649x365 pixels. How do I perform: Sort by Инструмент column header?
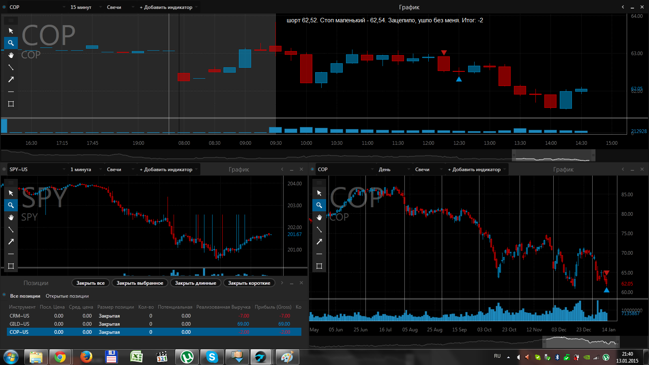(x=22, y=307)
